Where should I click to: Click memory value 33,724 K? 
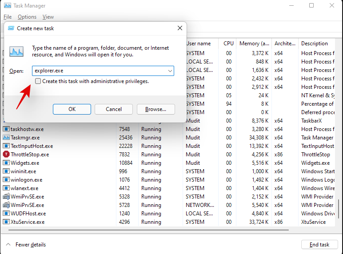(x=259, y=222)
